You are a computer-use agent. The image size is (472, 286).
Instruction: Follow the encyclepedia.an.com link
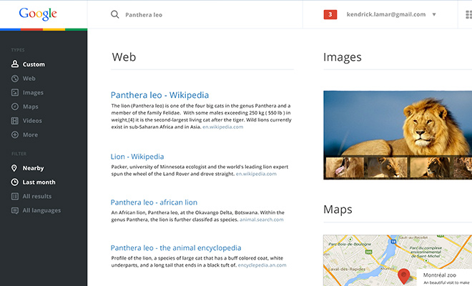point(262,265)
